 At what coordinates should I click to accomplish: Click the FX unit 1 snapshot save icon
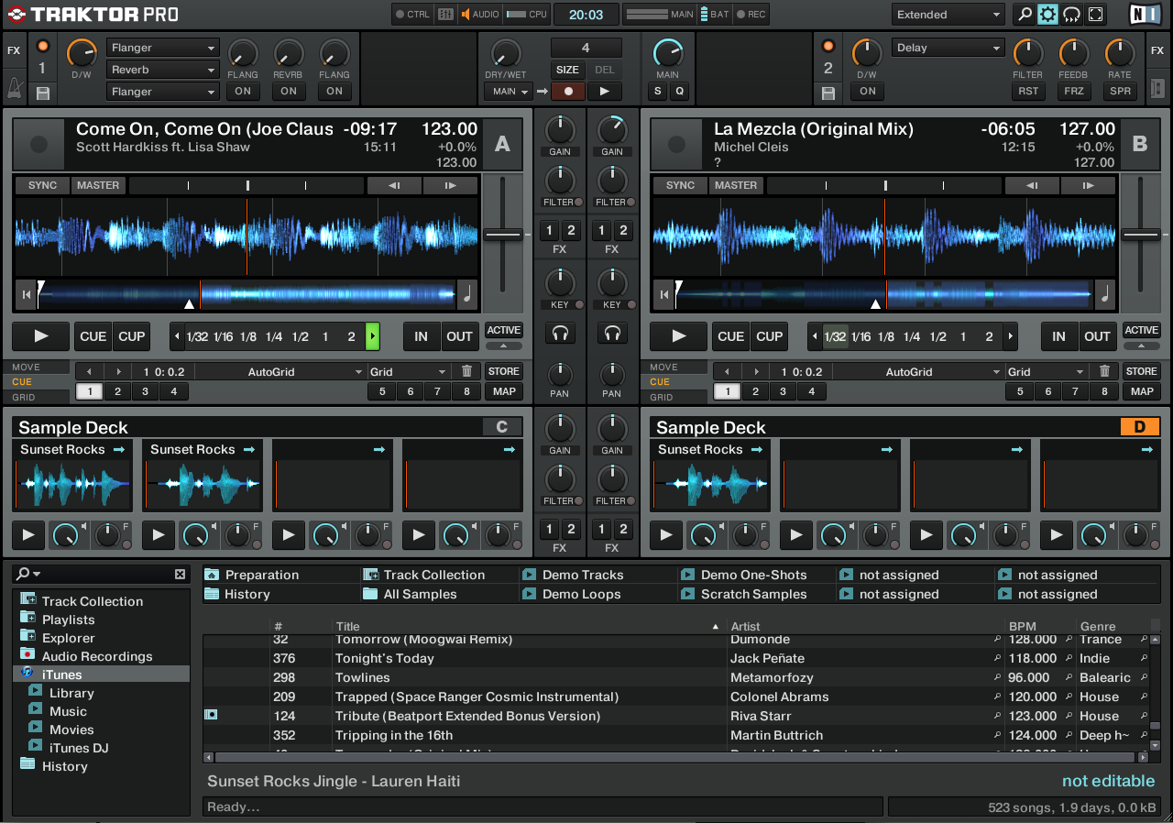pyautogui.click(x=42, y=93)
